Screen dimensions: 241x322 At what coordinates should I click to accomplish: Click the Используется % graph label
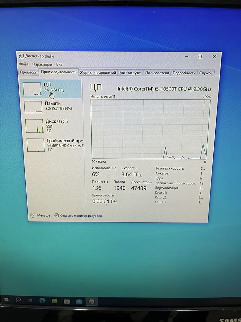click(103, 96)
